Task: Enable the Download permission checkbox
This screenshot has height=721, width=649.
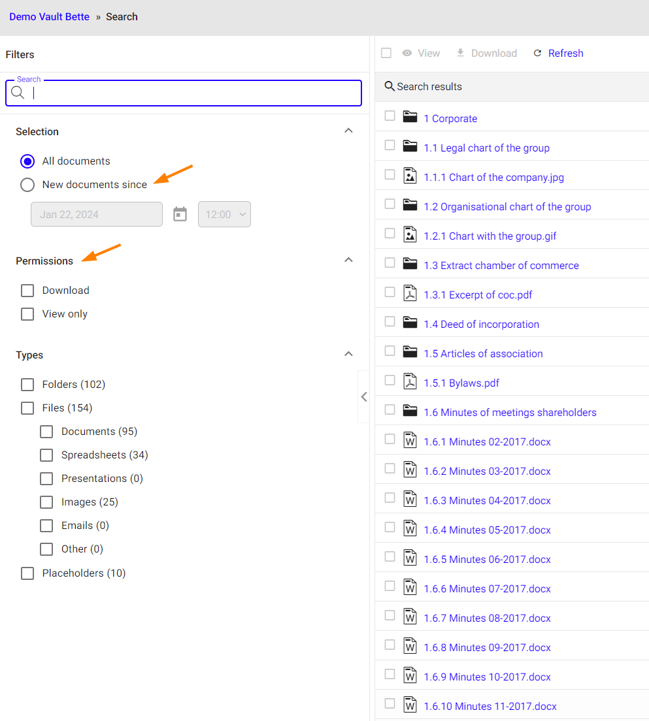Action: (27, 291)
